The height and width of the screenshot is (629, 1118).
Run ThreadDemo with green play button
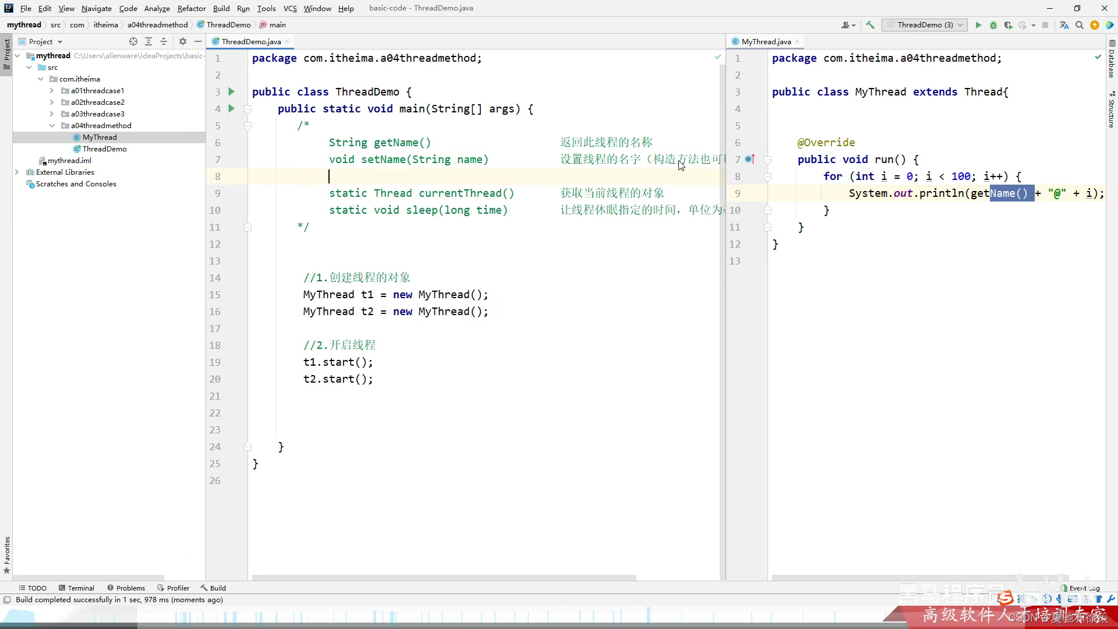978,25
